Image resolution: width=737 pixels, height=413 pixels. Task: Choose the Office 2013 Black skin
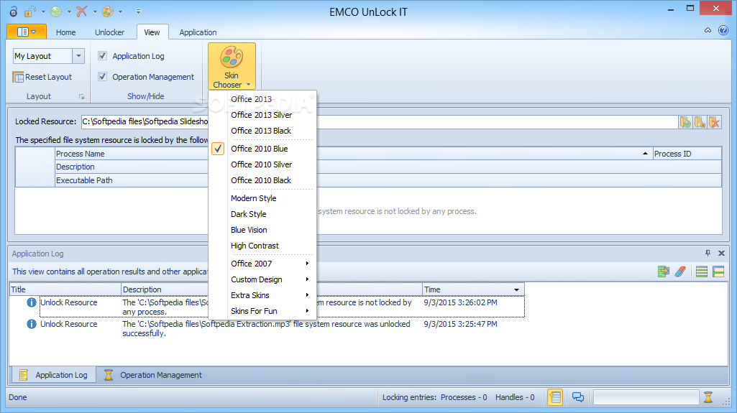coord(262,131)
